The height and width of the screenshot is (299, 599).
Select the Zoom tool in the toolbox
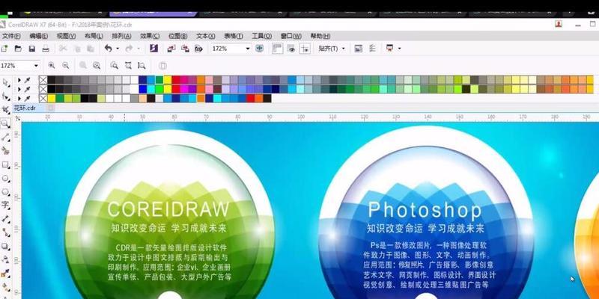pyautogui.click(x=5, y=123)
